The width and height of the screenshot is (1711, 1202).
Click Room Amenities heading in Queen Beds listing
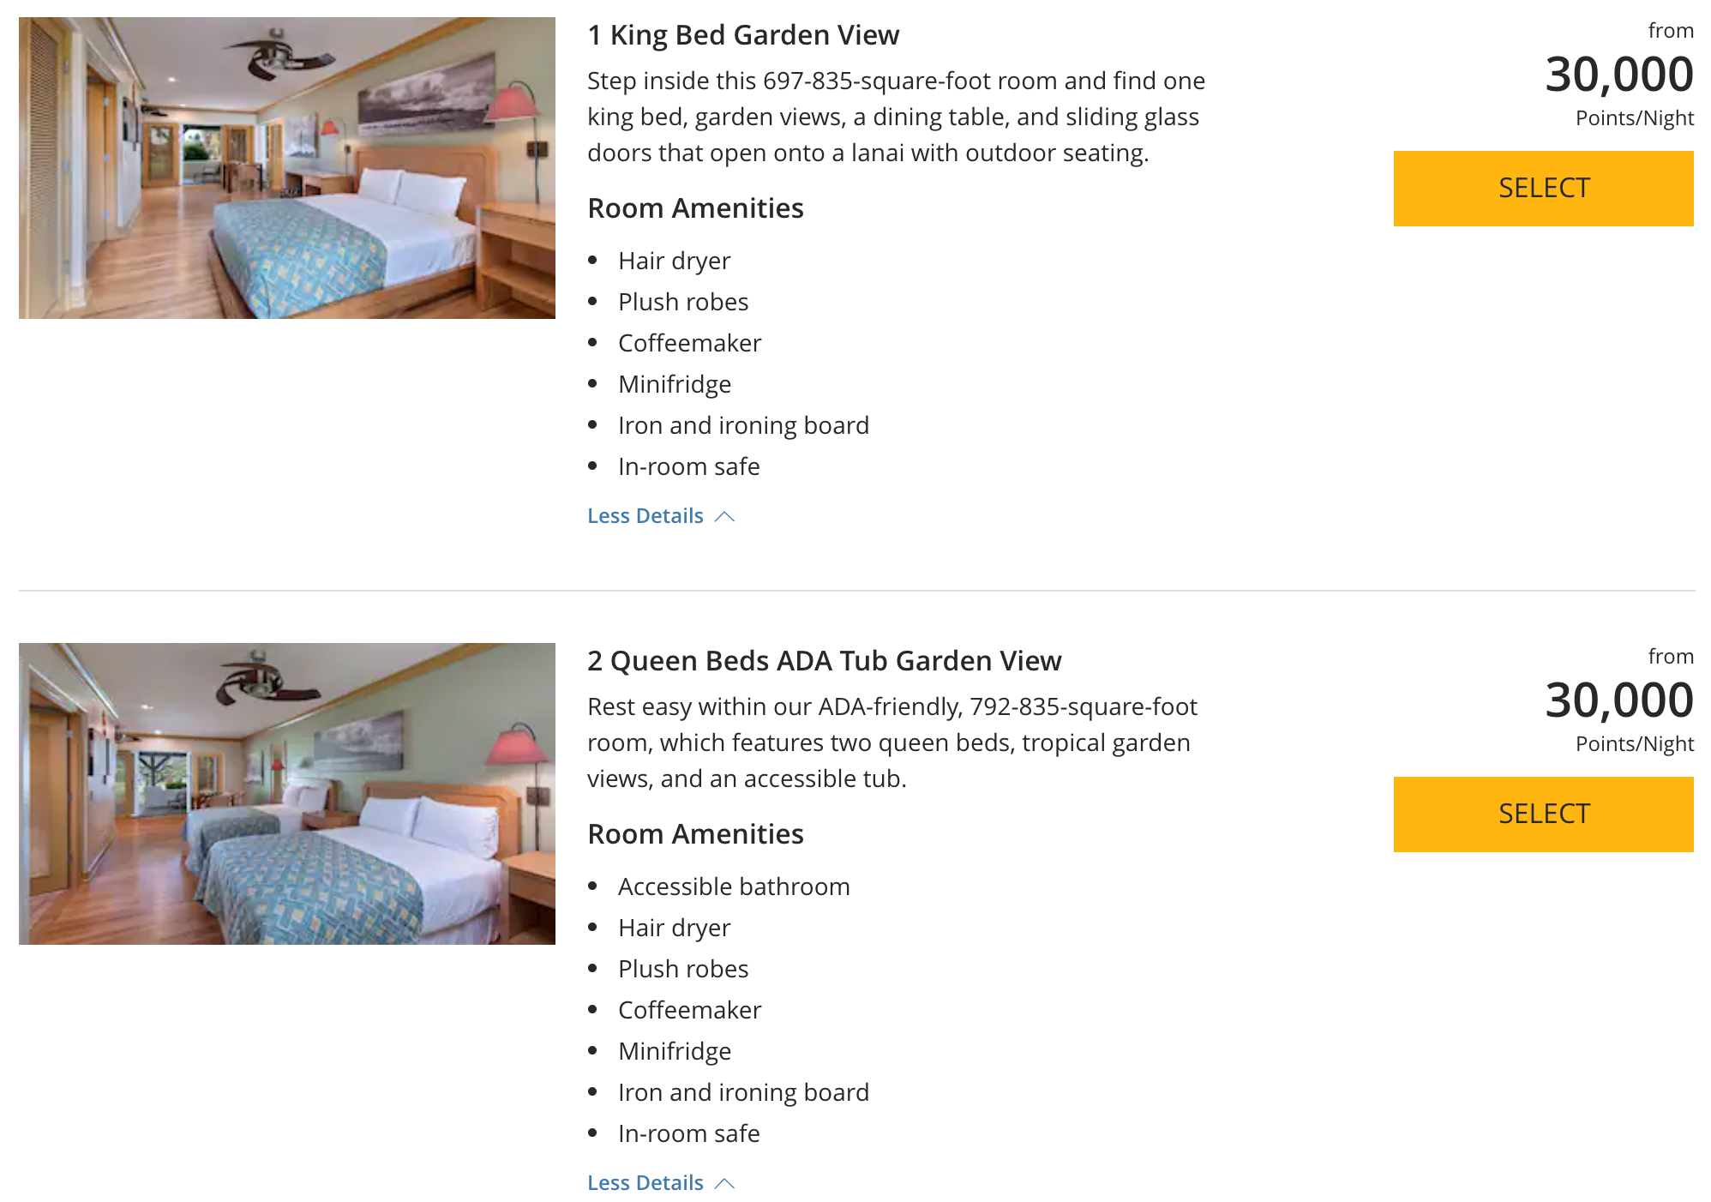point(695,834)
